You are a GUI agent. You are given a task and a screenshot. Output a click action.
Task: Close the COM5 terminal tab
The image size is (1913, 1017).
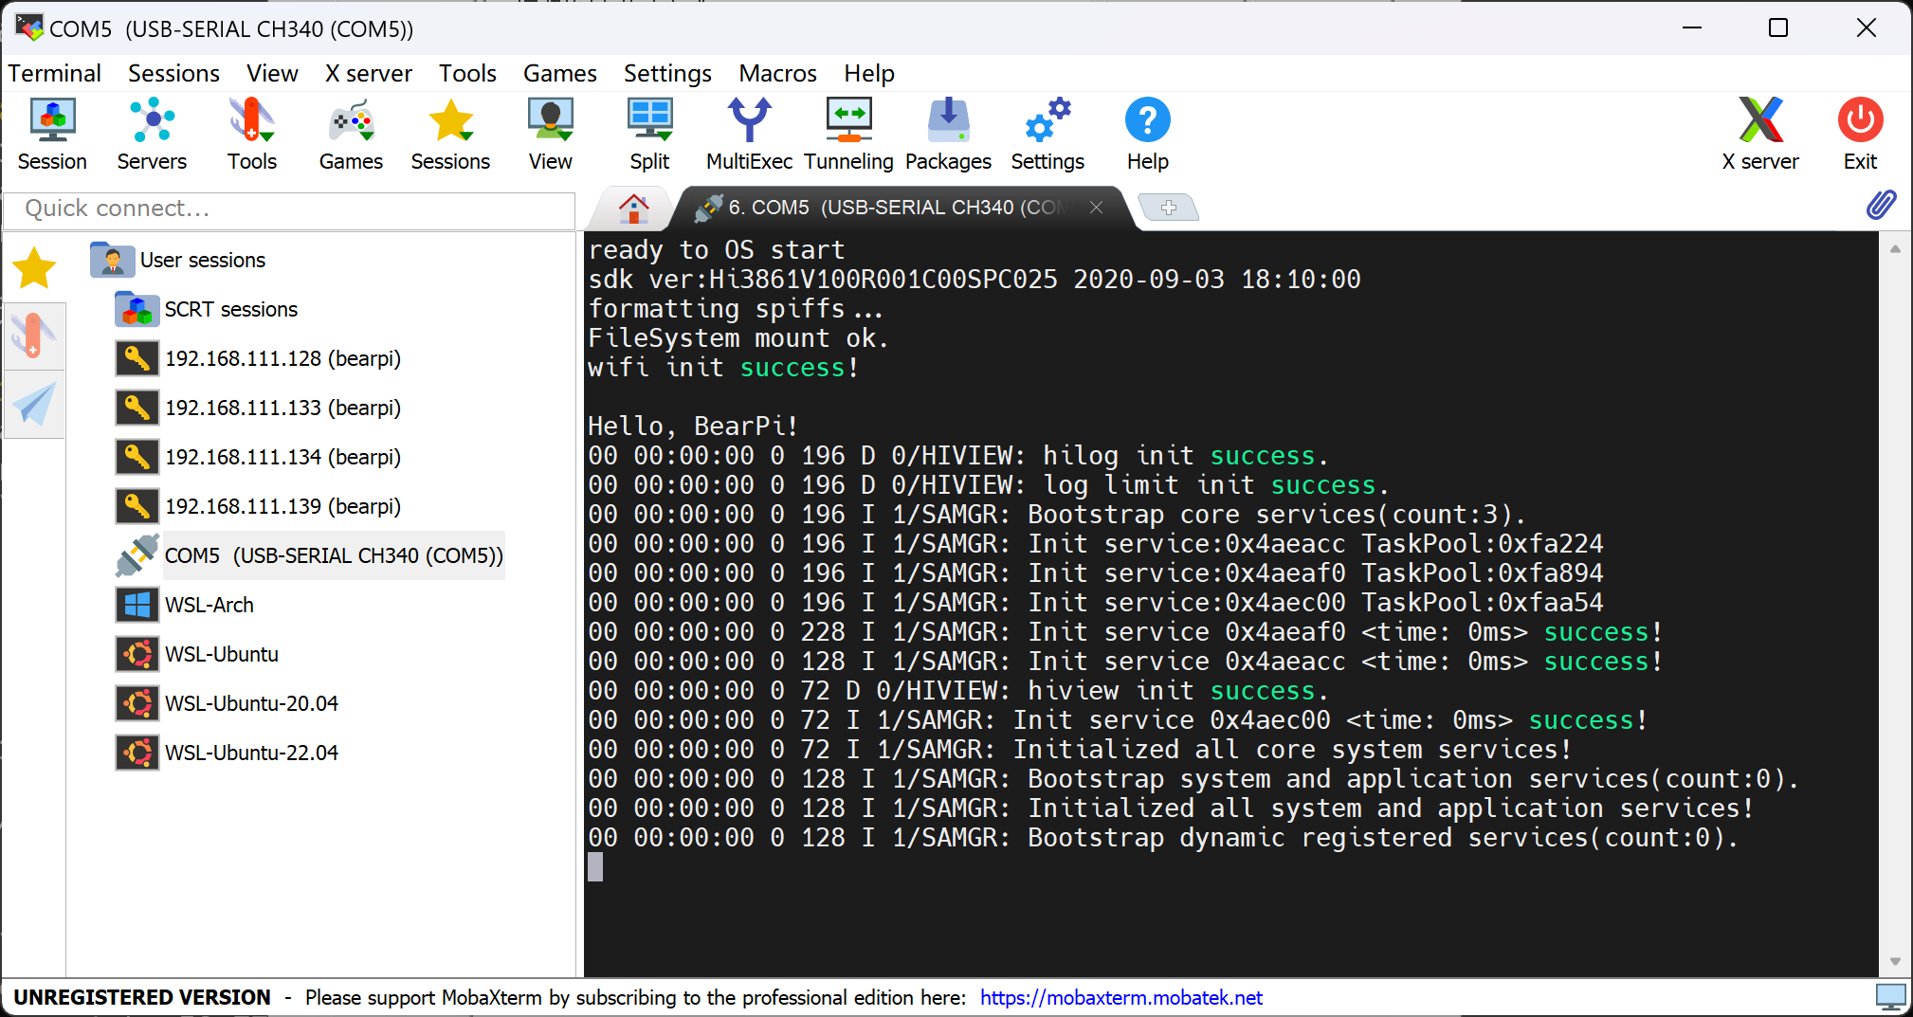(x=1096, y=208)
